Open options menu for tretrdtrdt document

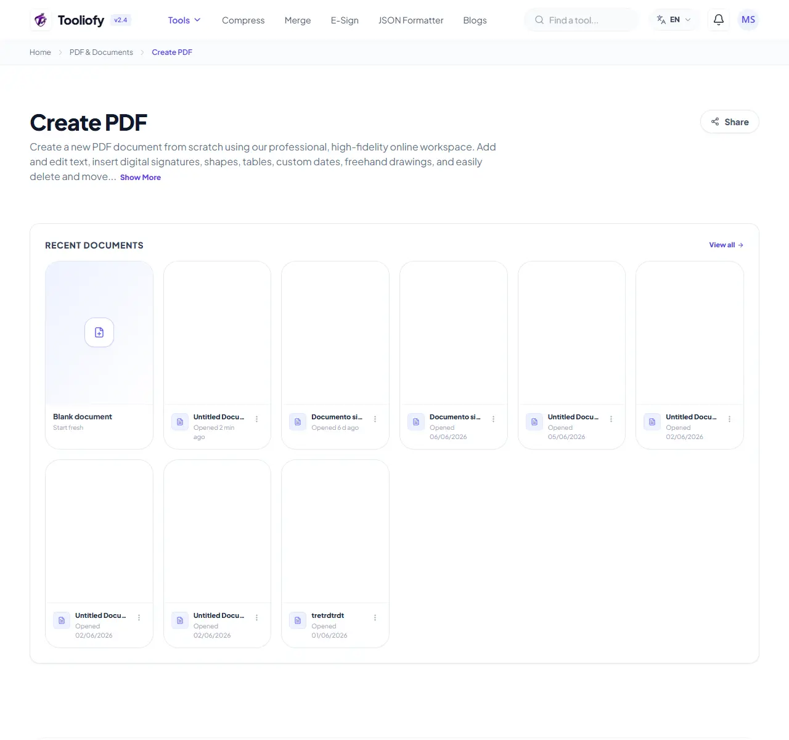pos(375,617)
